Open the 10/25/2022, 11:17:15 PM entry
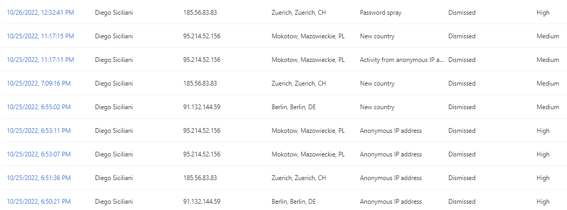Viewport: 567px width, 210px height. pyautogui.click(x=40, y=36)
